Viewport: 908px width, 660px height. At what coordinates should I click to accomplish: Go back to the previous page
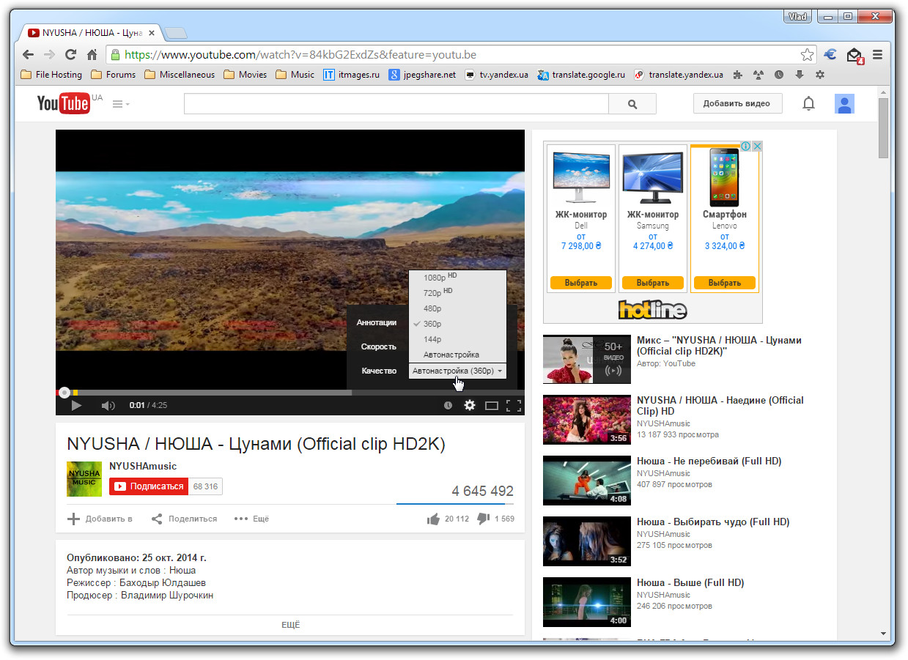click(28, 54)
